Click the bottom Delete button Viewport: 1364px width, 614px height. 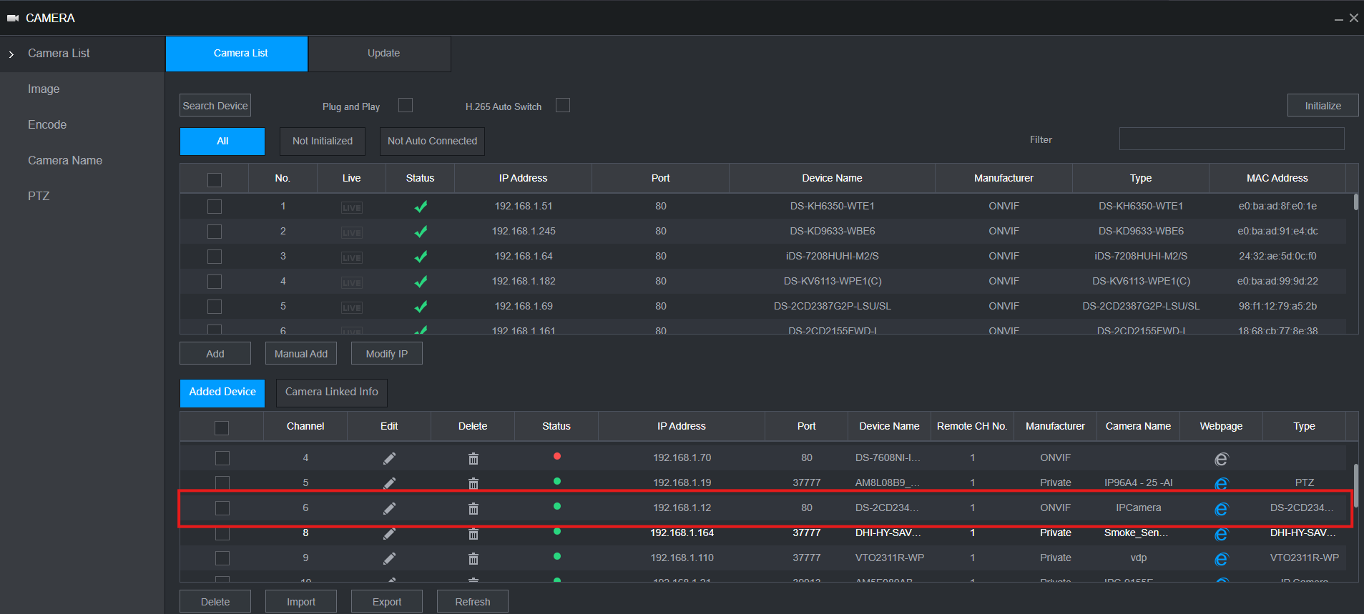click(215, 602)
